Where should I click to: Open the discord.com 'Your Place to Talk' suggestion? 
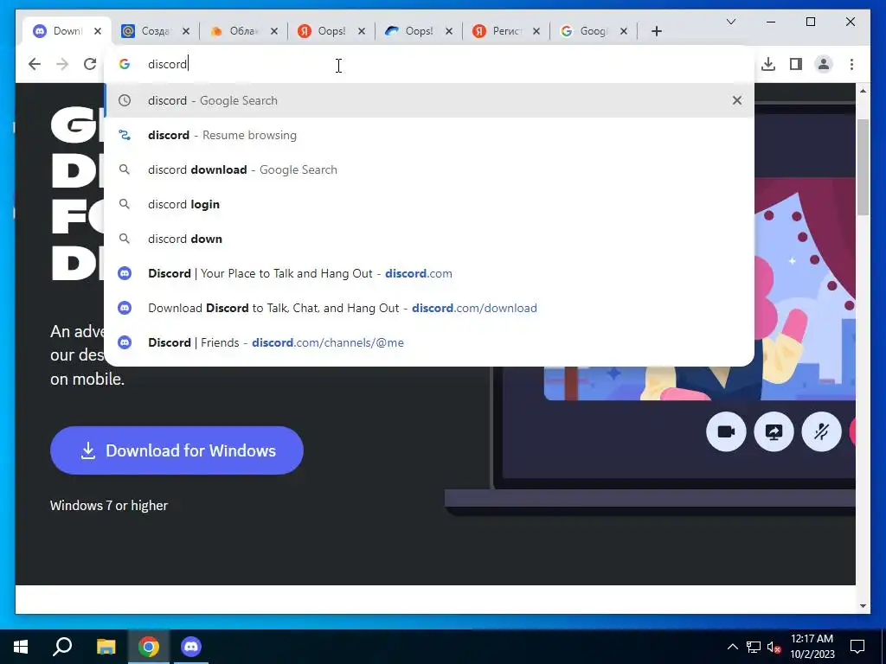[x=429, y=273]
